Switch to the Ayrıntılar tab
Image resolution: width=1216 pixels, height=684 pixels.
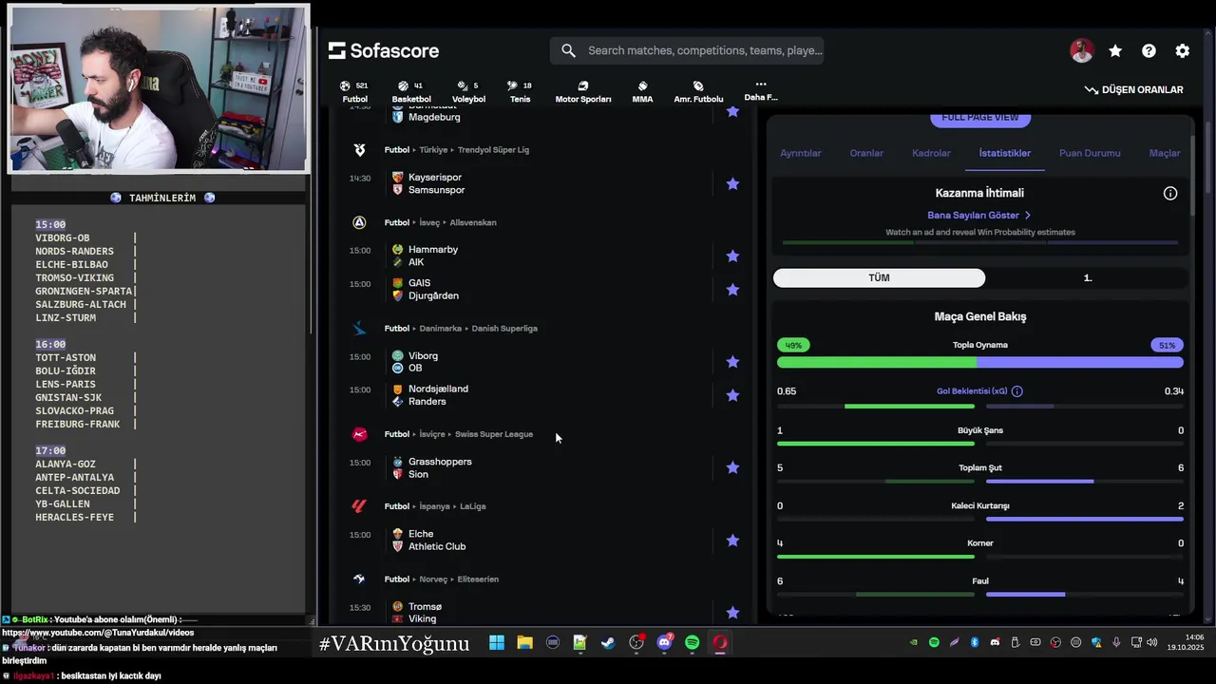tap(800, 153)
